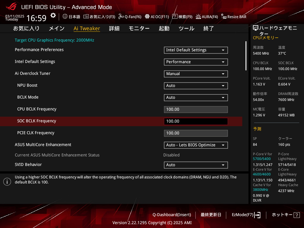The image size is (304, 228).
Task: Open the 詳細 tab
Action: [114, 28]
